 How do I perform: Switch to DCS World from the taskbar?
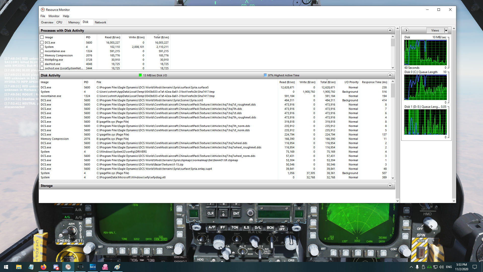93,267
